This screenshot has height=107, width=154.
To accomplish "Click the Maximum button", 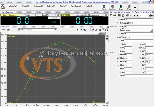I will (54, 18).
